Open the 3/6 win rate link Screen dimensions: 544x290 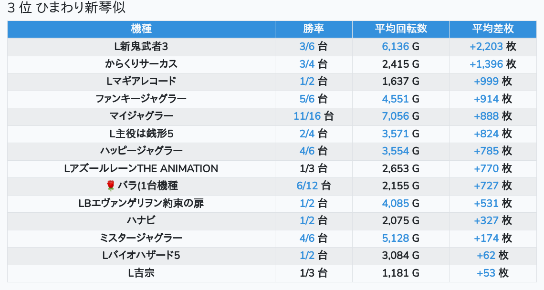coord(307,46)
